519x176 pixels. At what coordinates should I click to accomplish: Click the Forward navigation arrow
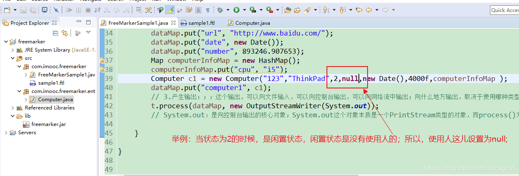pos(385,10)
